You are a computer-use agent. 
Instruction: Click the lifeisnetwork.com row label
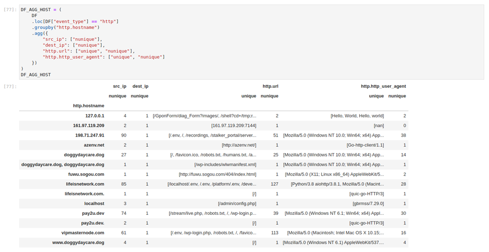[x=85, y=184]
